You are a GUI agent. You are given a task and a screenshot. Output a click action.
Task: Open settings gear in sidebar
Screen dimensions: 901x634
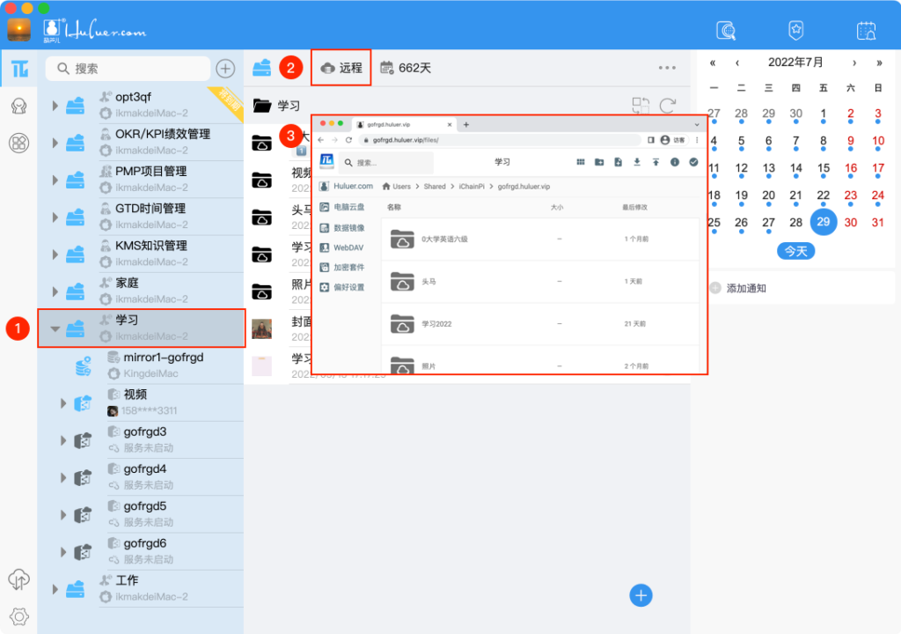click(x=19, y=616)
